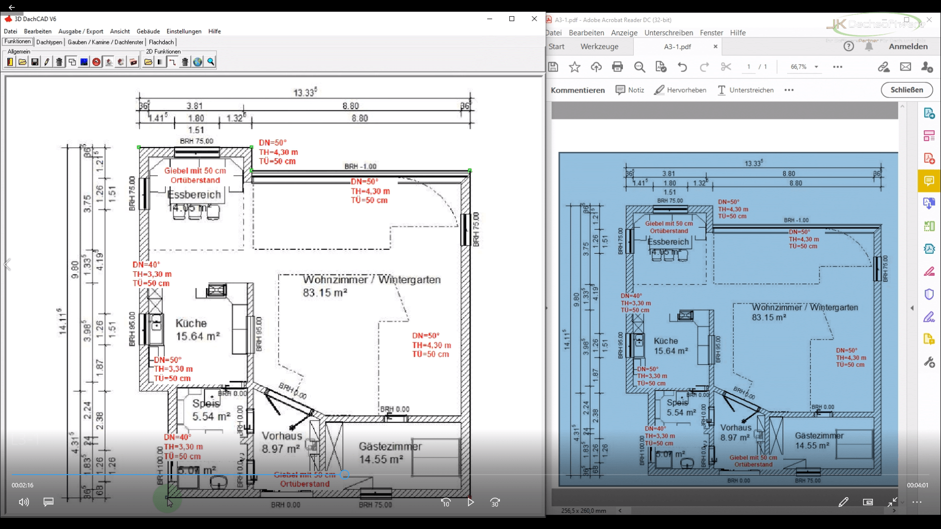Toggle fullscreen view in Acrobat status bar
The width and height of the screenshot is (941, 529).
(893, 502)
